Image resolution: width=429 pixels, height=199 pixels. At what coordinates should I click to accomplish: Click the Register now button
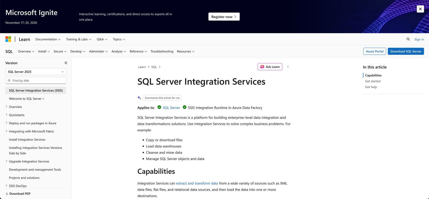[x=224, y=17]
